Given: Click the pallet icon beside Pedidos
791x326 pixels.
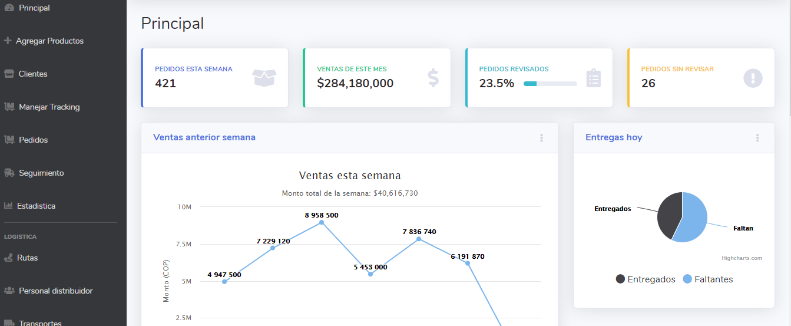Looking at the screenshot, I should pos(8,140).
